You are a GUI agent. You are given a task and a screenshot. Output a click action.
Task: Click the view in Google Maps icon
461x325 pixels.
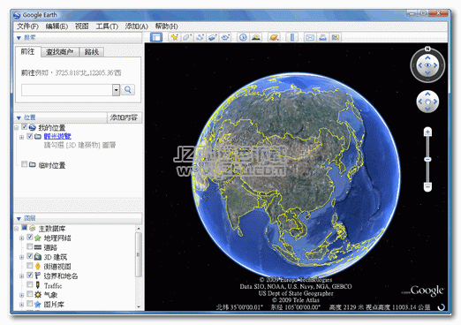pyautogui.click(x=336, y=37)
